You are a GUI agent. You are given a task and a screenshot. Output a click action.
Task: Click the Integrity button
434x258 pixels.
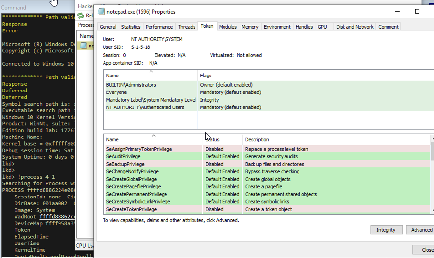click(386, 230)
